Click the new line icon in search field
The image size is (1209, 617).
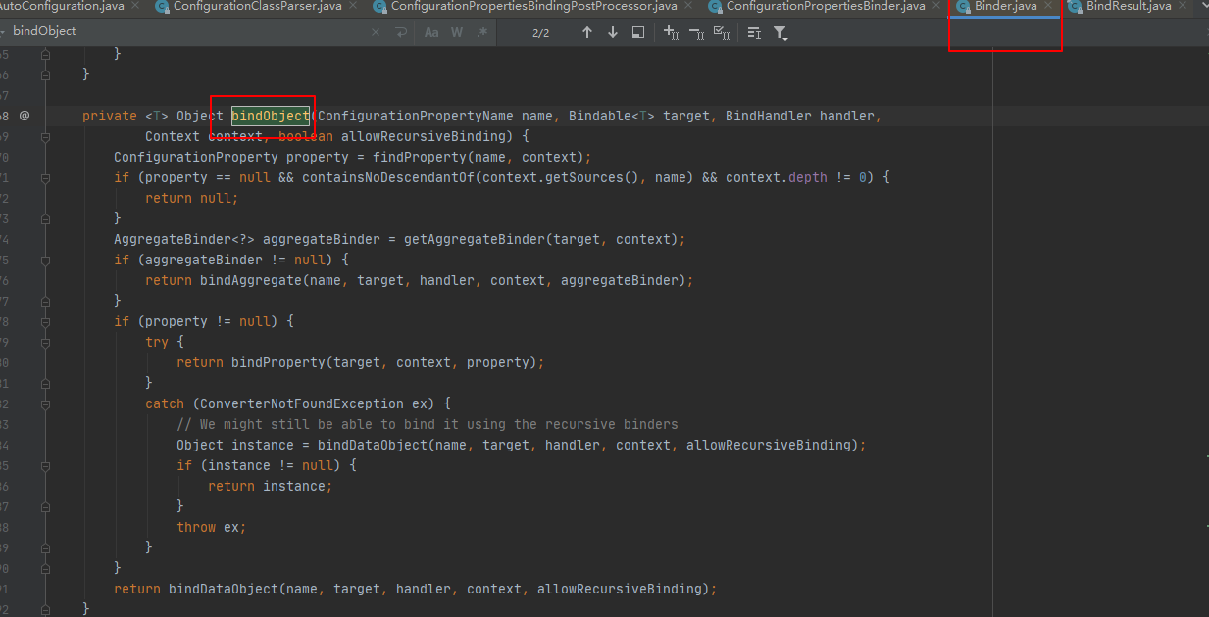400,32
